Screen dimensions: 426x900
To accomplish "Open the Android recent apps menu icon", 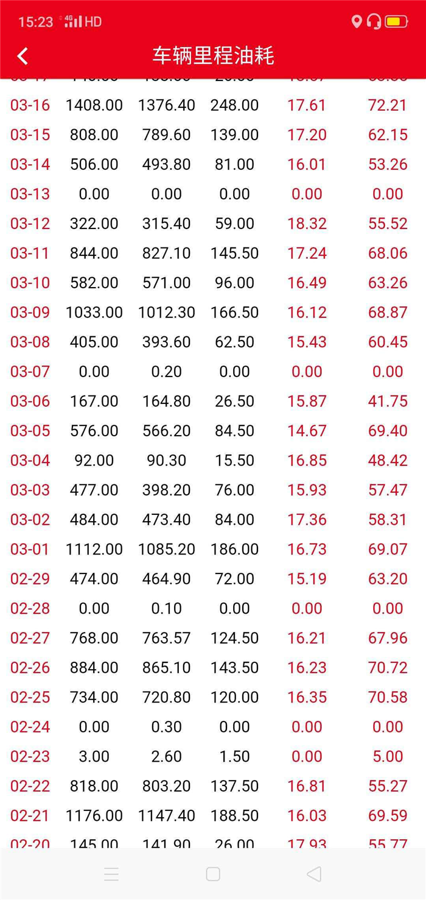I will (111, 874).
